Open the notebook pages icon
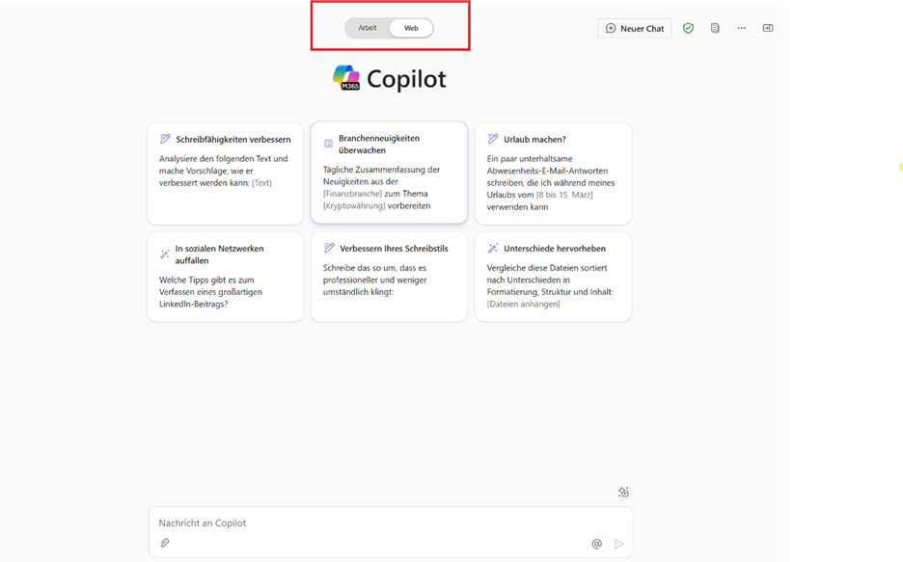 click(715, 28)
